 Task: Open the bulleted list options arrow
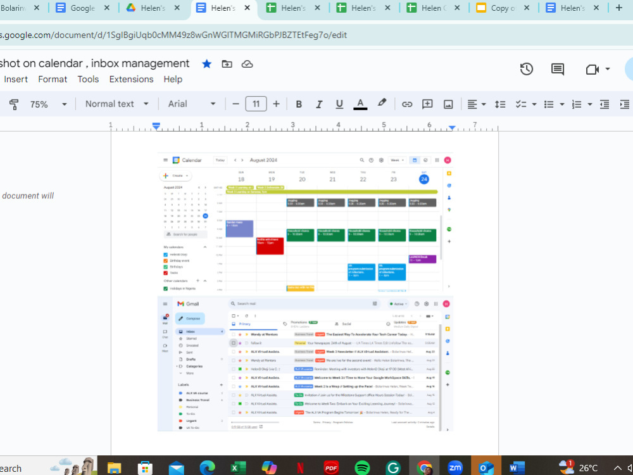tap(562, 104)
